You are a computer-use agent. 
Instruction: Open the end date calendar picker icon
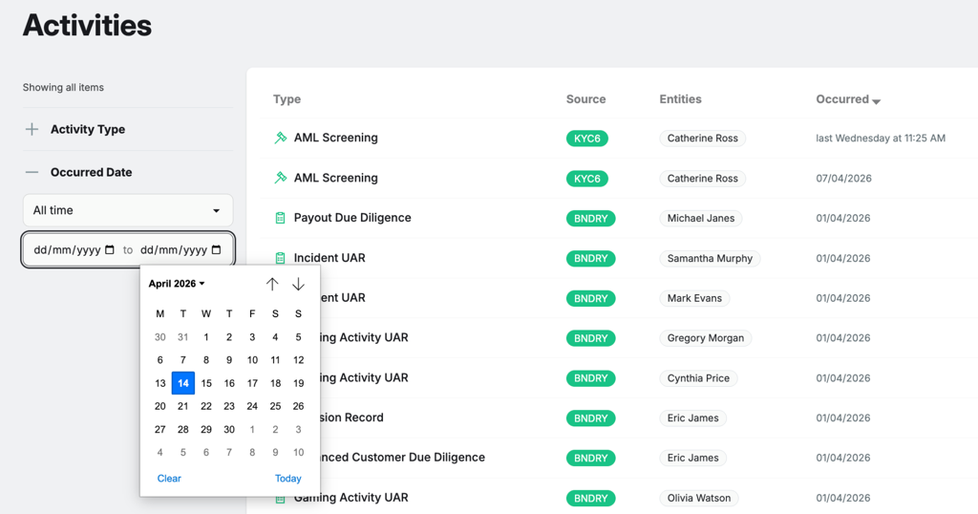[x=217, y=249]
